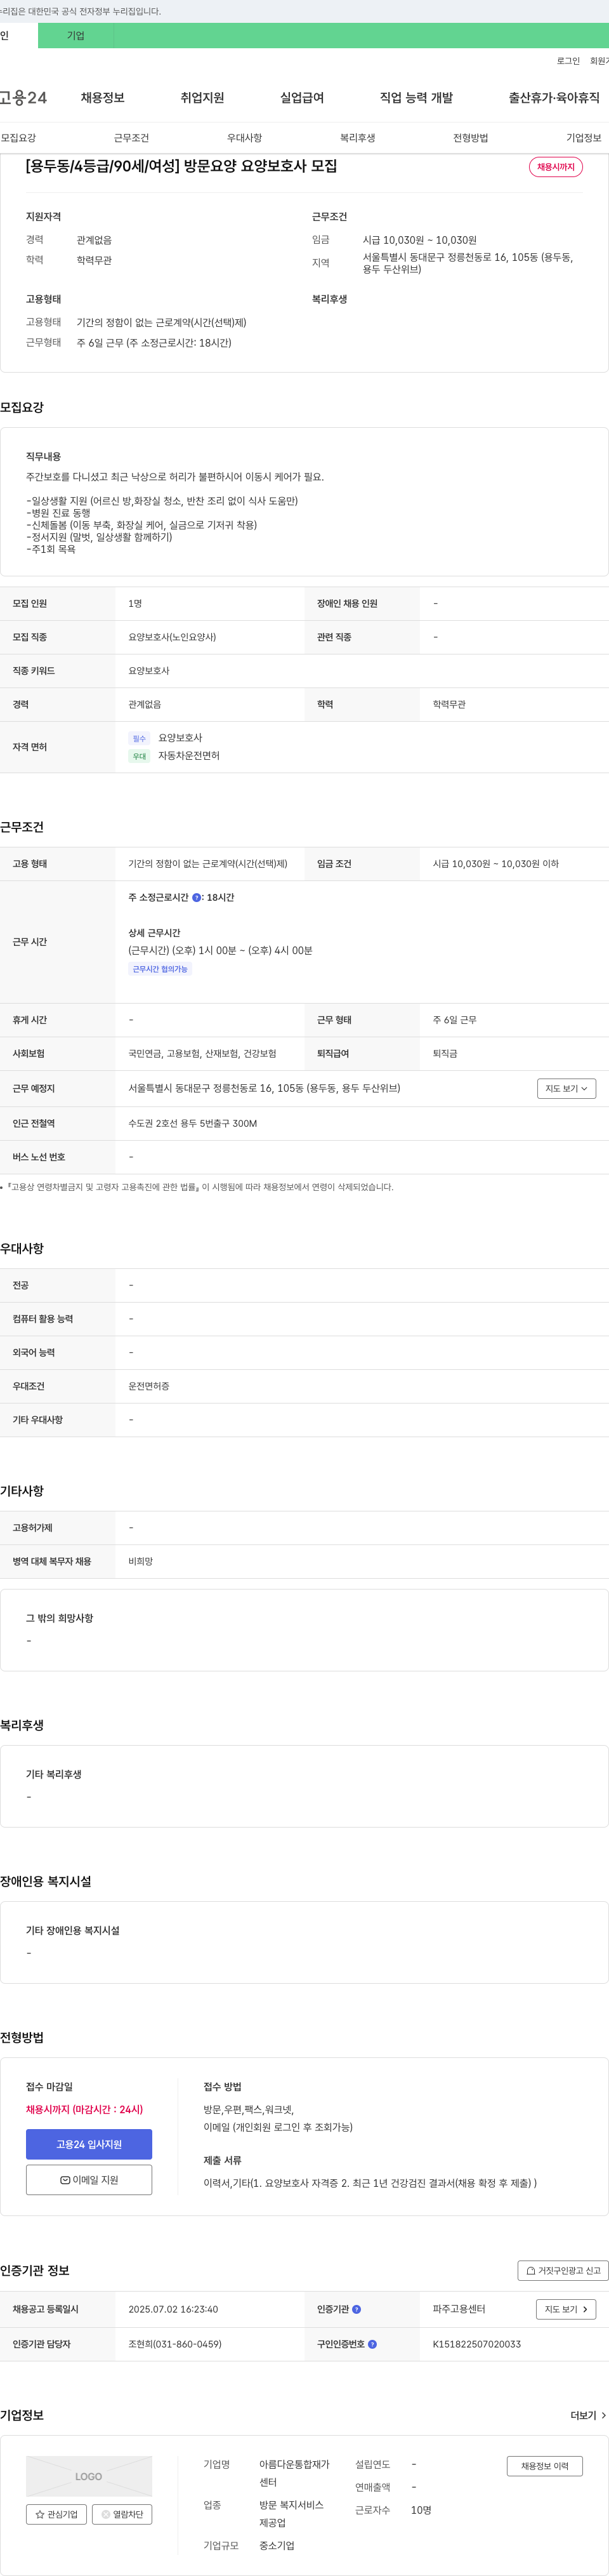Screen dimensions: 609x2576
Task: Open help icon beside 구인인증번호 label
Action: pos(372,2344)
